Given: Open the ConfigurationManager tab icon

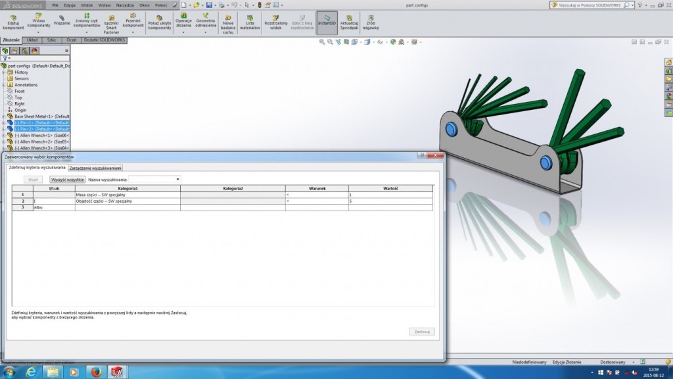Looking at the screenshot, I should [24, 51].
